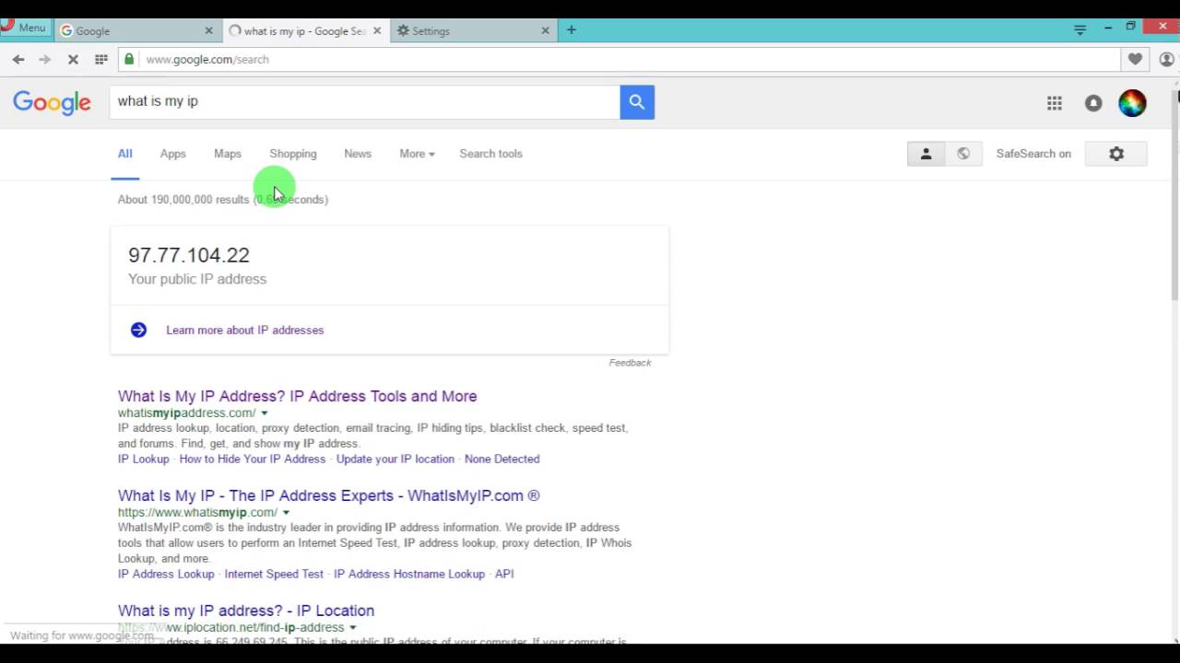Viewport: 1180px width, 663px height.
Task: Open the browser profile icon
Action: pyautogui.click(x=1166, y=59)
